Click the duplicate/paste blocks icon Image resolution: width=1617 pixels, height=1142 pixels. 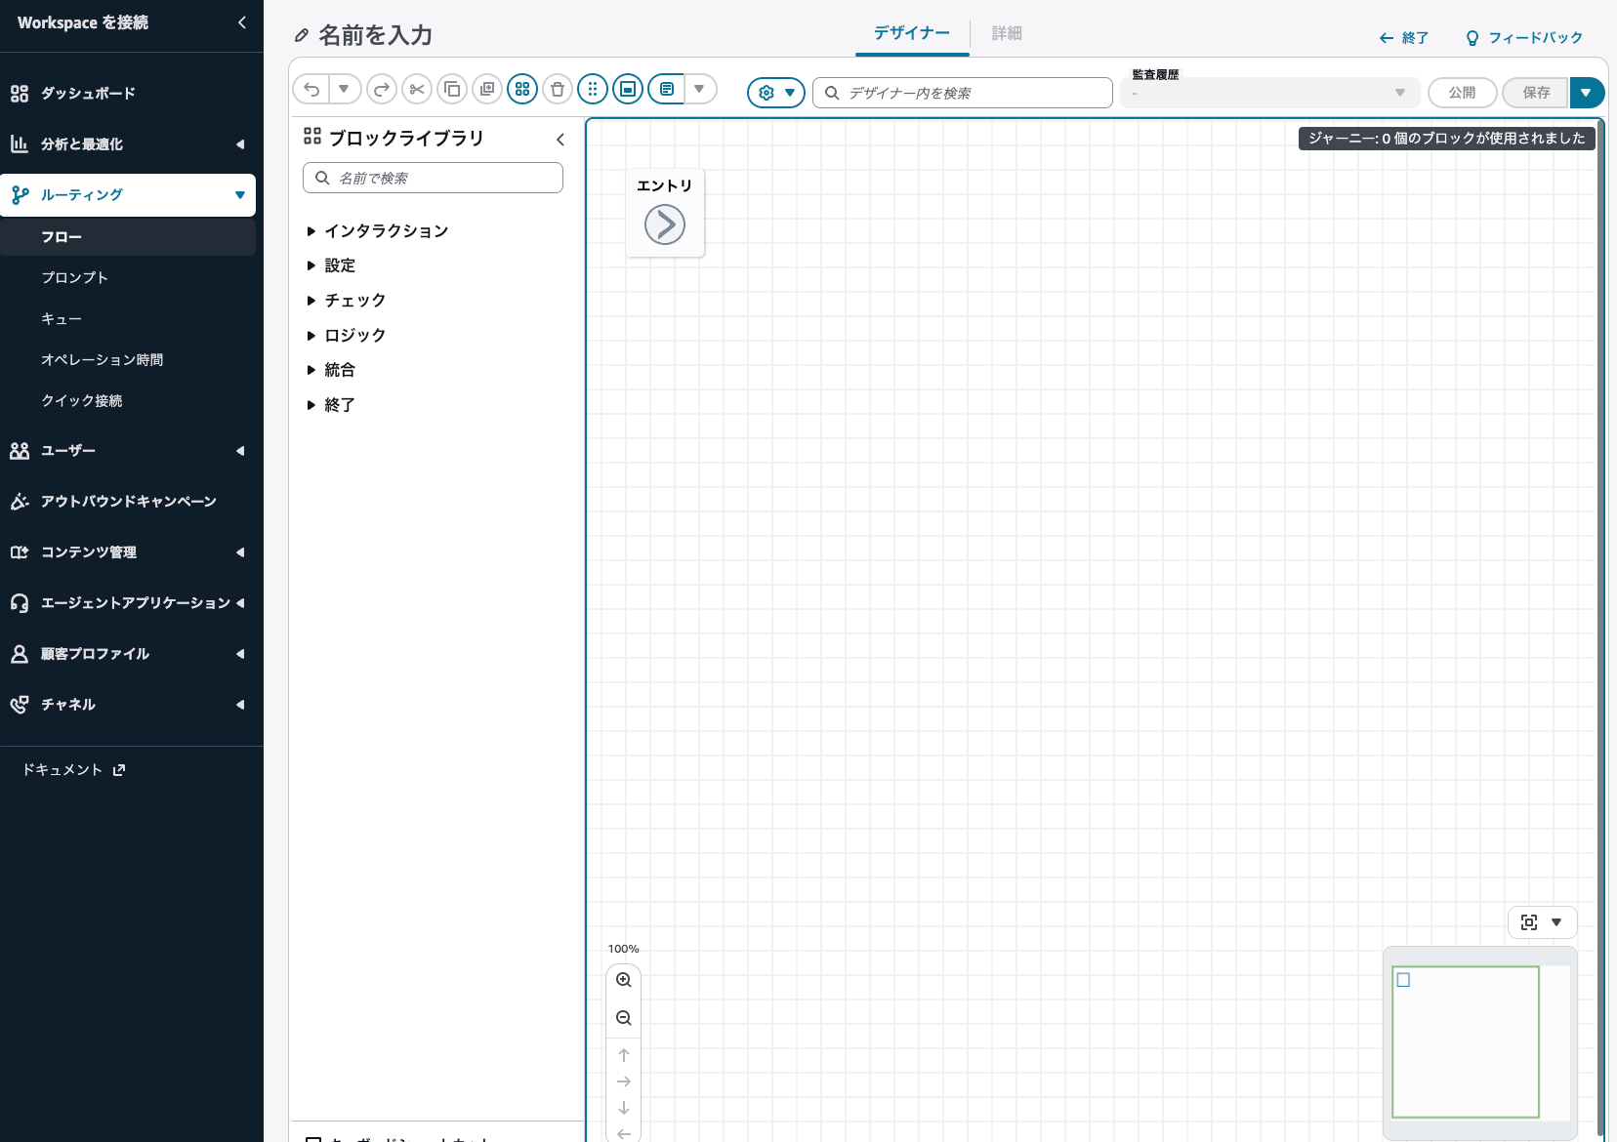tap(487, 90)
